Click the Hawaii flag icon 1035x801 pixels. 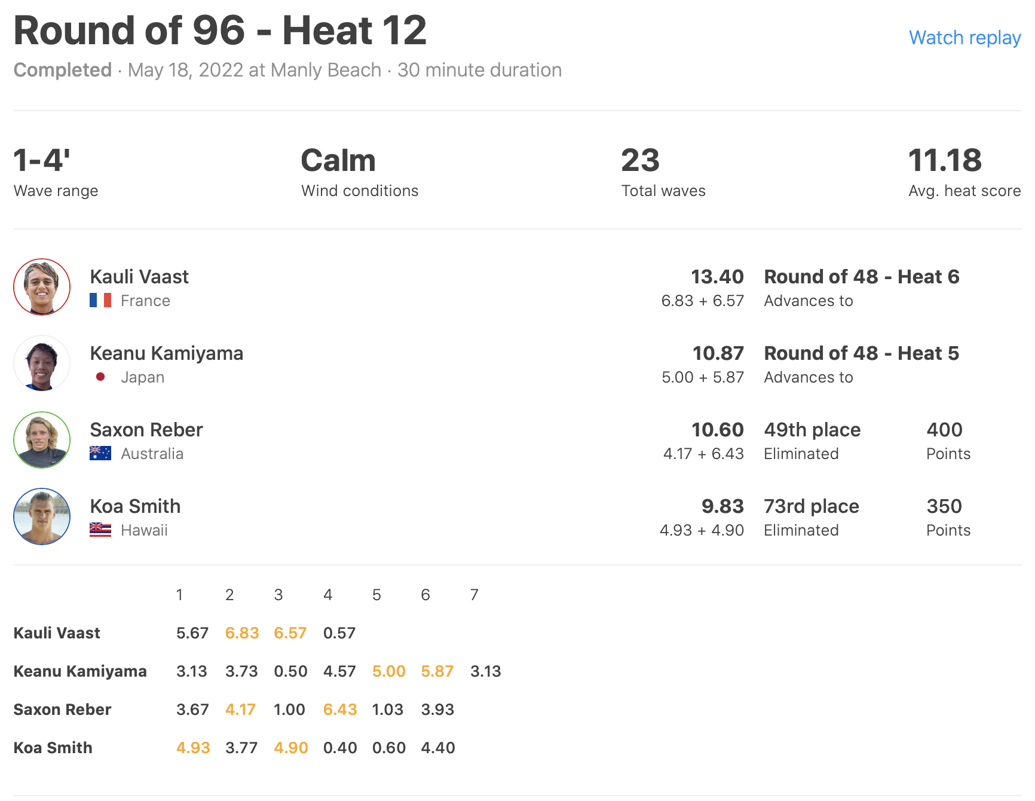[x=100, y=530]
